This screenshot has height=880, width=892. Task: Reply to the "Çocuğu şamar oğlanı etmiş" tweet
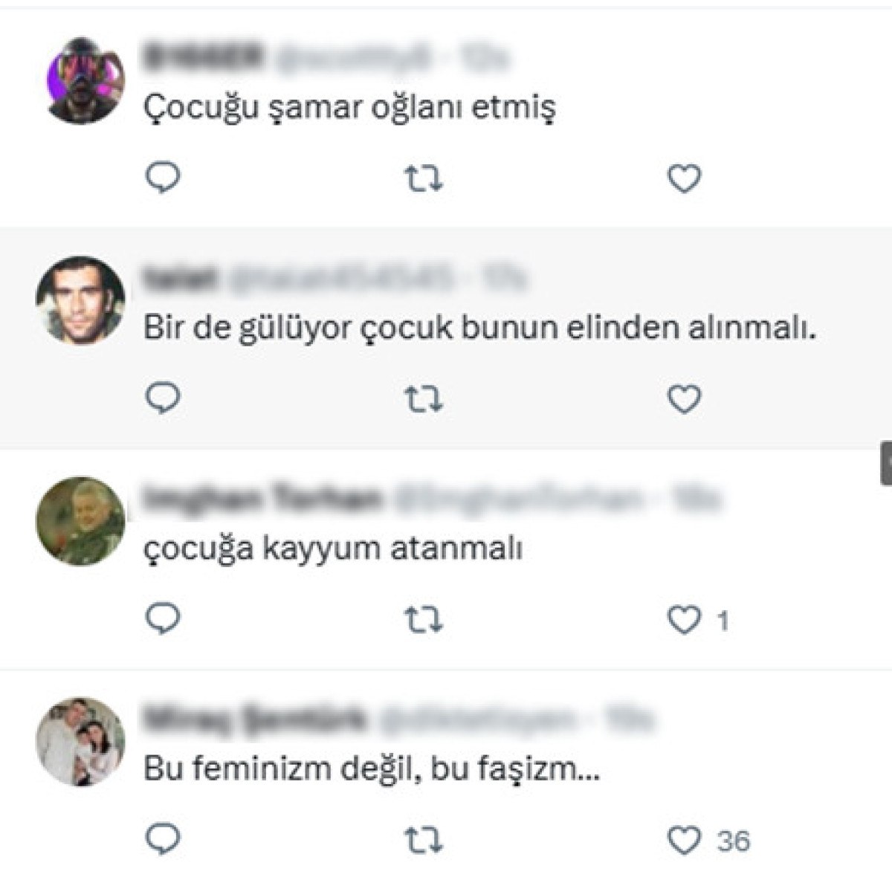[x=163, y=178]
